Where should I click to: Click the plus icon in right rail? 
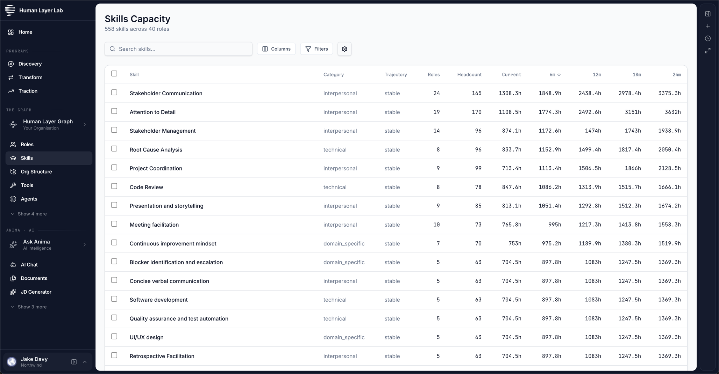(707, 26)
